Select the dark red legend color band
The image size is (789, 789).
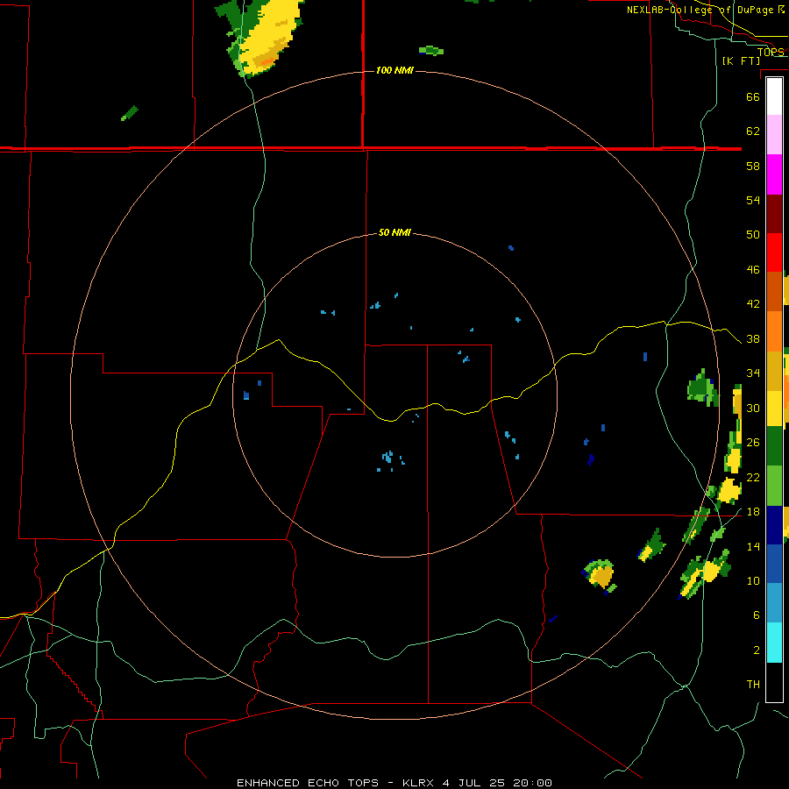(774, 214)
